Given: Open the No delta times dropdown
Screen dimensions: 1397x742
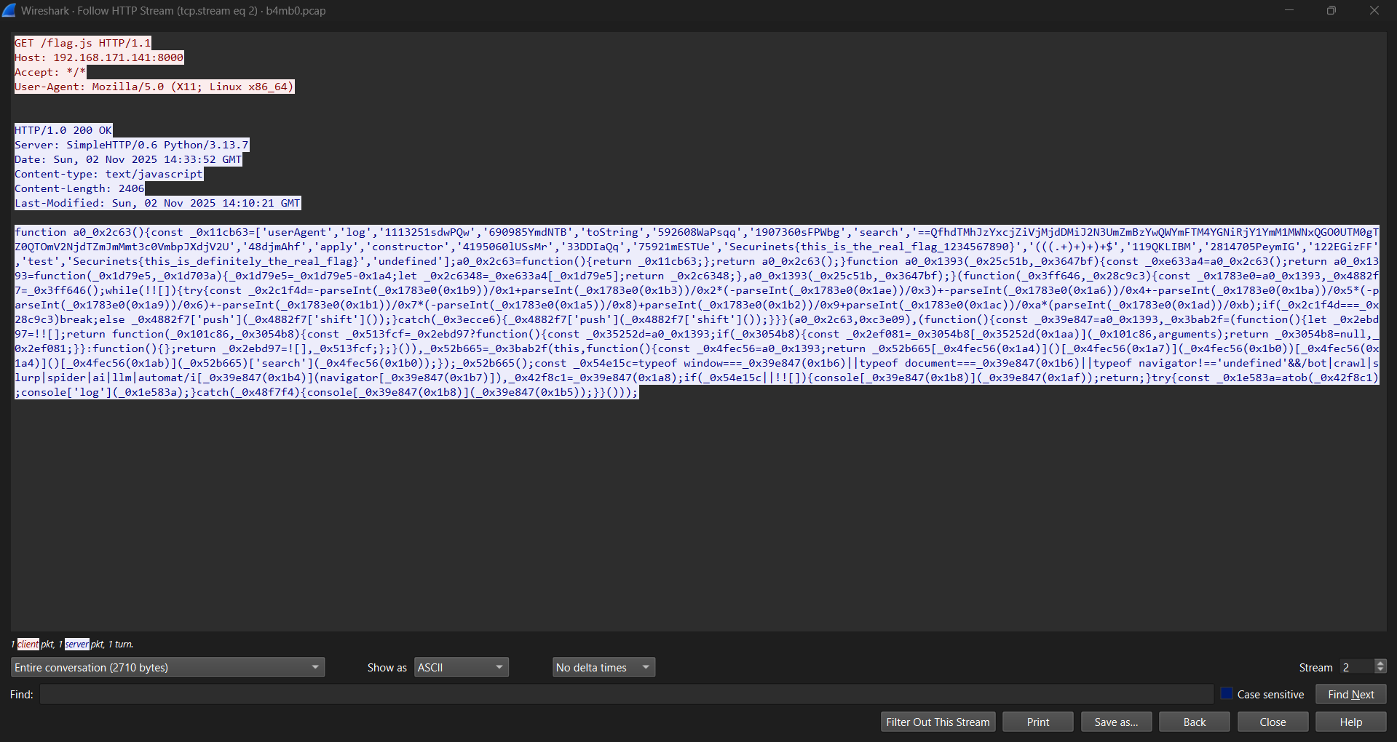Looking at the screenshot, I should pos(603,667).
